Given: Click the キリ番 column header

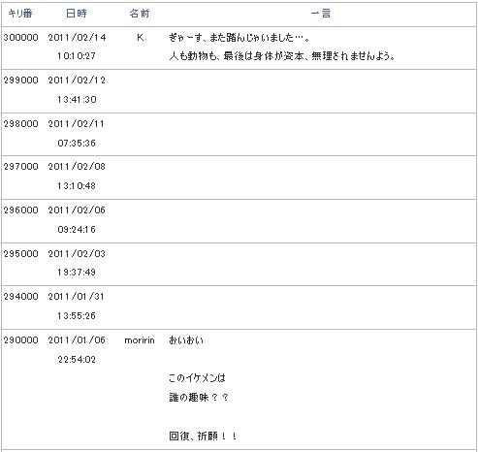Looking at the screenshot, I should [20, 14].
